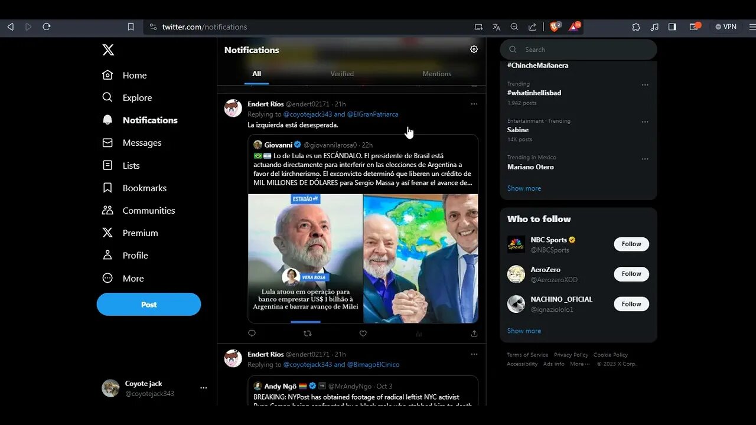Click the share icon in address bar
The width and height of the screenshot is (756, 425).
coord(532,27)
